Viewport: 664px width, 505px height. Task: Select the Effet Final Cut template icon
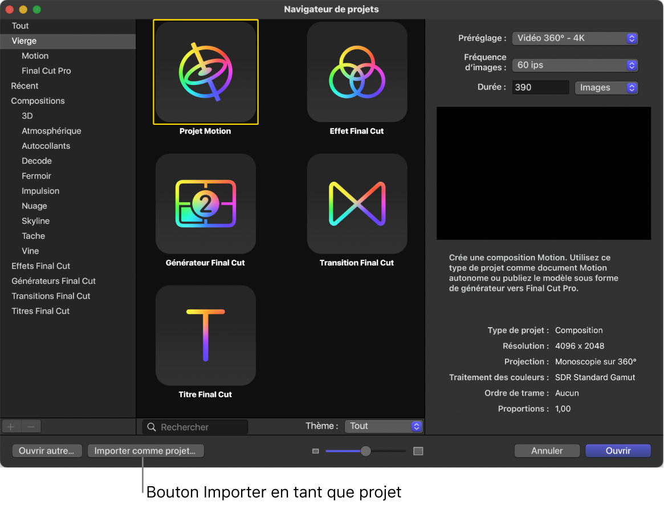(x=357, y=72)
